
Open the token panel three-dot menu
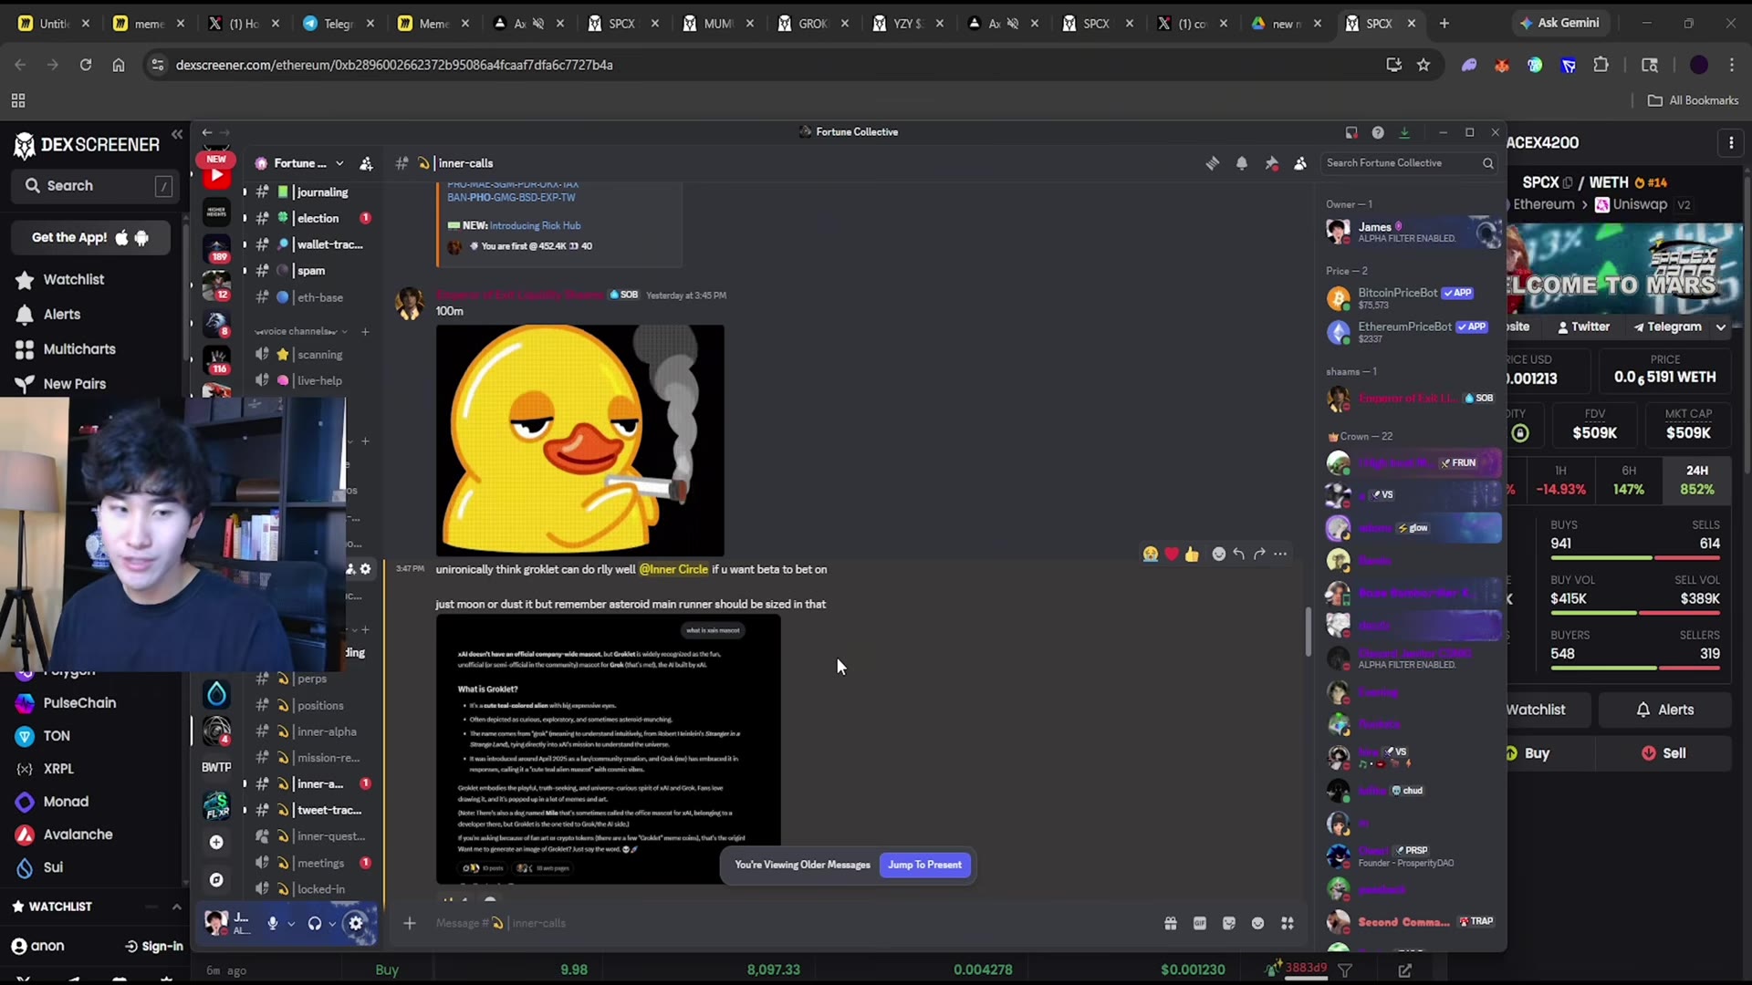1731,143
